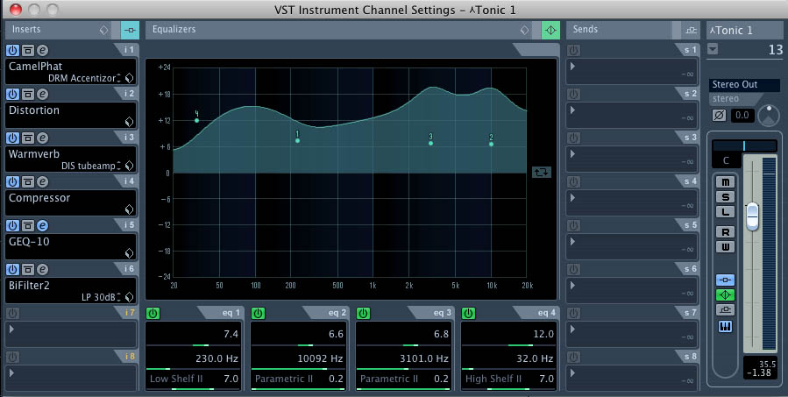Click the pan control C display

(x=726, y=160)
